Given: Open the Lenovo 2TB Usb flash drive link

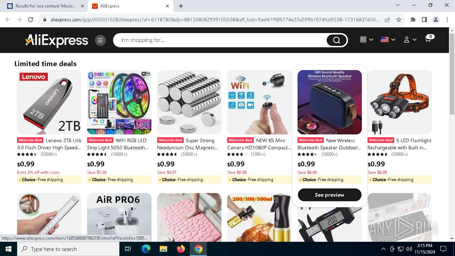Looking at the screenshot, I should coord(49,144).
